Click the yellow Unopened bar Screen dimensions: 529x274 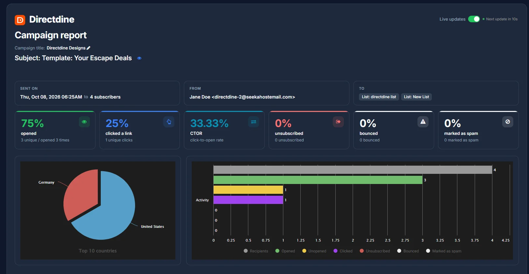(x=248, y=190)
